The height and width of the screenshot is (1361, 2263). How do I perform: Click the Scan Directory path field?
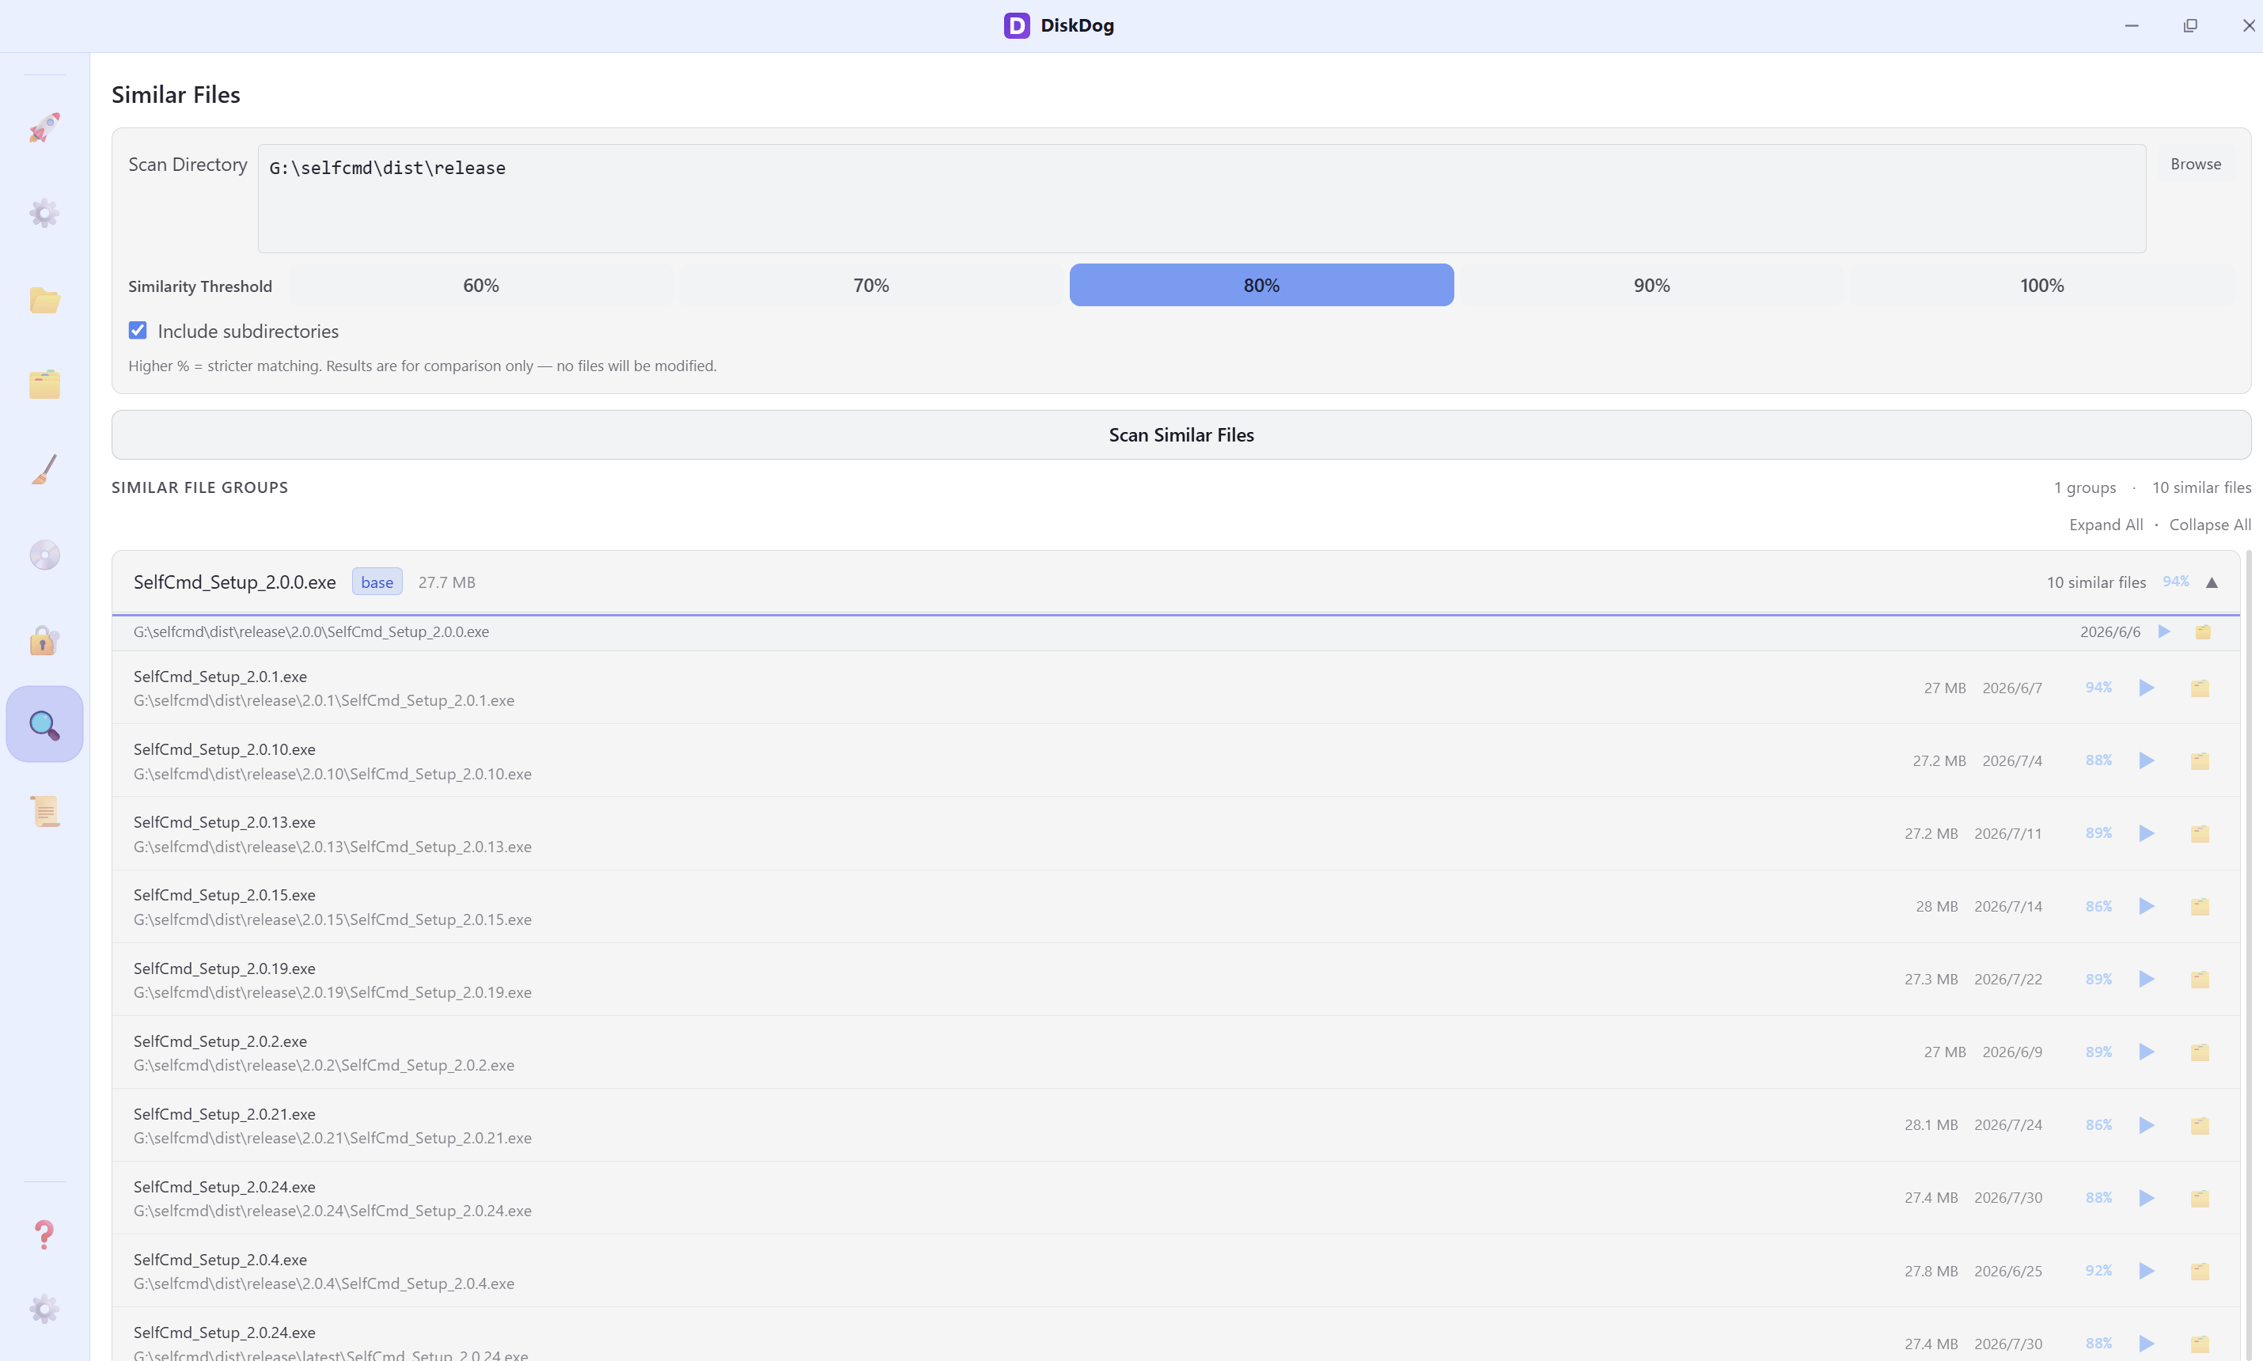point(1201,198)
